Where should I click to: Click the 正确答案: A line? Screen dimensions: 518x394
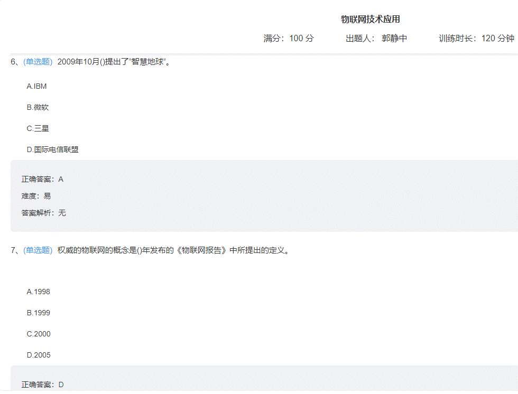click(42, 179)
